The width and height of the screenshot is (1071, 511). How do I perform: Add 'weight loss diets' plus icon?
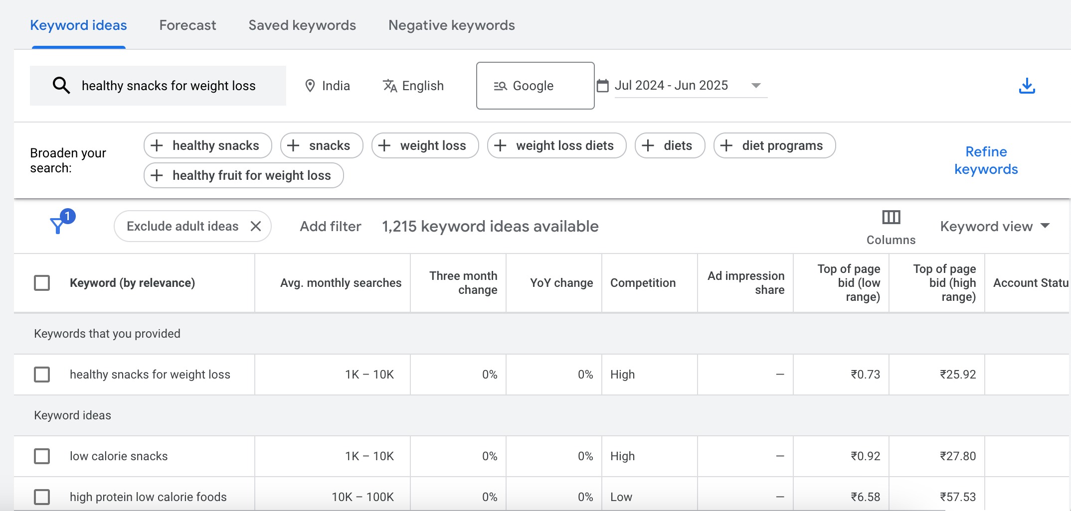(x=500, y=145)
